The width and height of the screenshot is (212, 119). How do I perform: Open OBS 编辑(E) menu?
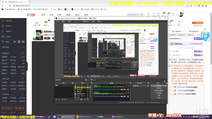tap(63, 21)
